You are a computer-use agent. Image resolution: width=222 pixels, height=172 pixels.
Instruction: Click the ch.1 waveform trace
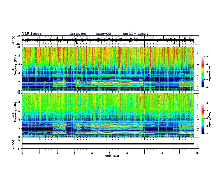[108, 40]
